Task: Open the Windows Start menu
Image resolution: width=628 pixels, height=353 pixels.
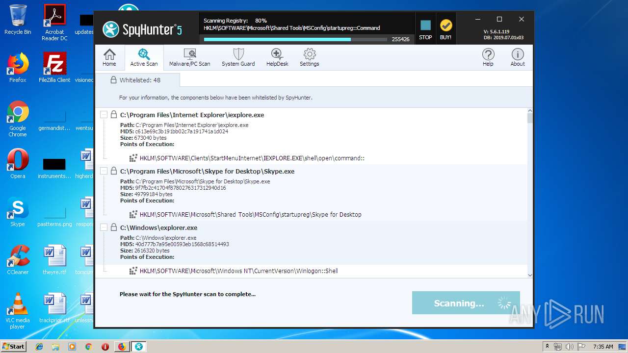Action: tap(14, 346)
